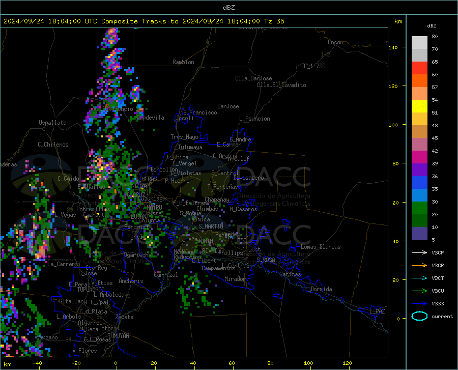Click the -40 km horizontal axis tick
Viewport: 458px width, 370px height.
37,363
